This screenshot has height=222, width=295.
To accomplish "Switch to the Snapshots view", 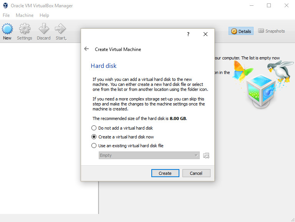I will pos(271,31).
